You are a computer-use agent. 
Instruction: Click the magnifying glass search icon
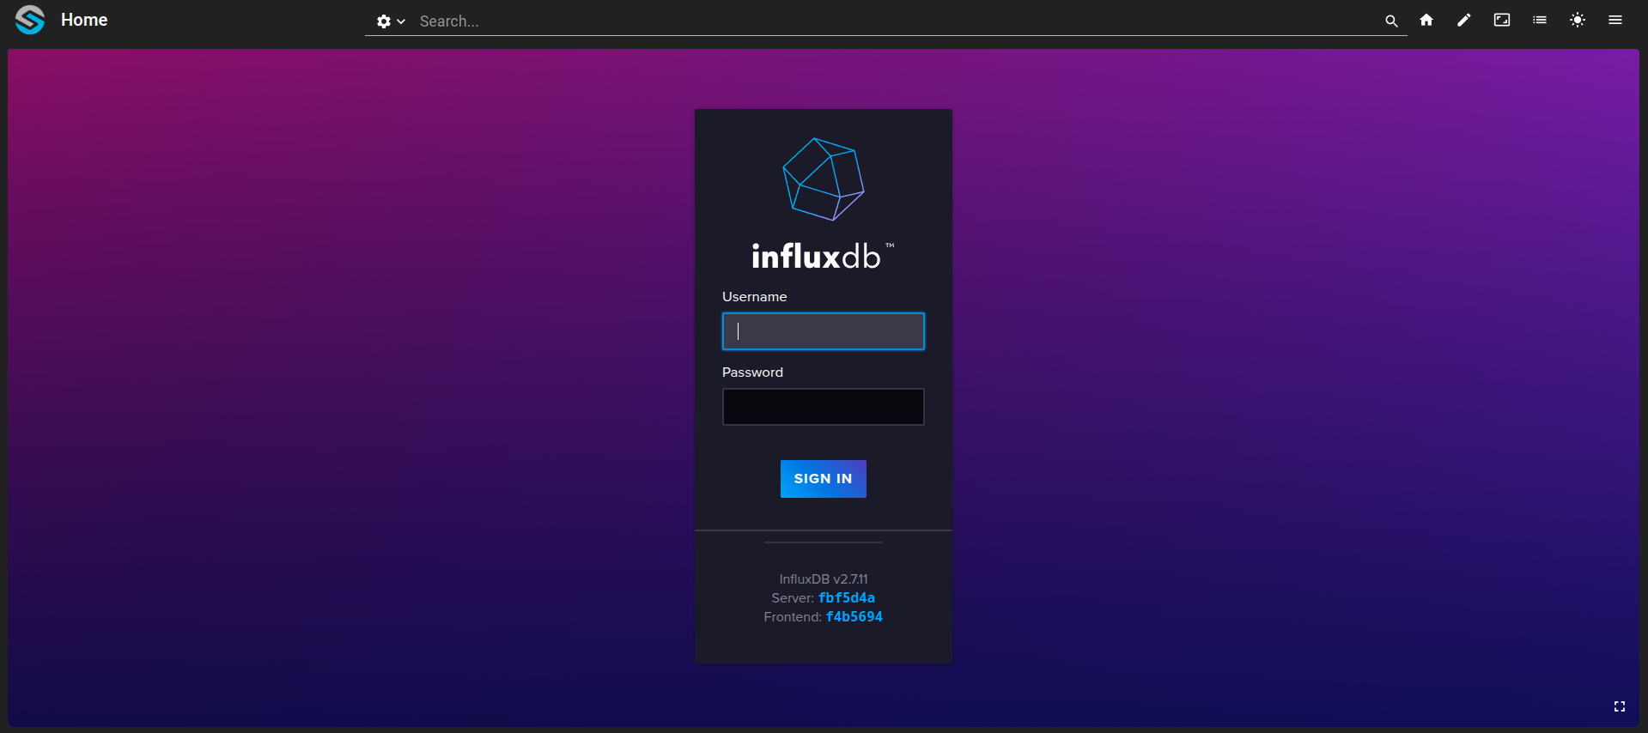[1391, 21]
